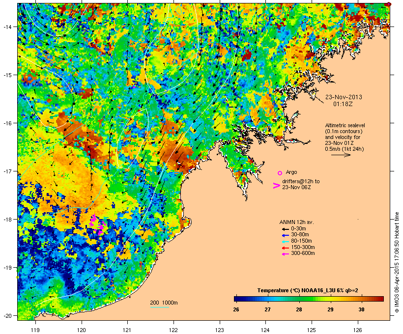
Task: Click the red 150-300m legend arrow
Action: tap(285, 248)
